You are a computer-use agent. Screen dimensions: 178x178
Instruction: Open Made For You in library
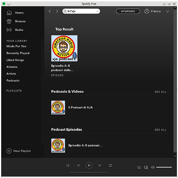pyautogui.click(x=16, y=46)
